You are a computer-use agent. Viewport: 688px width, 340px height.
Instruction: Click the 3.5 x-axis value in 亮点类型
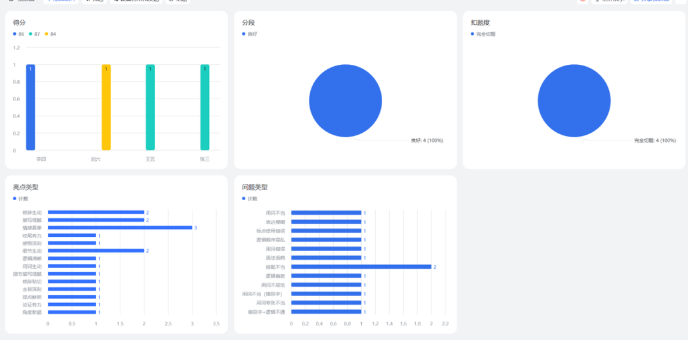[x=216, y=324]
